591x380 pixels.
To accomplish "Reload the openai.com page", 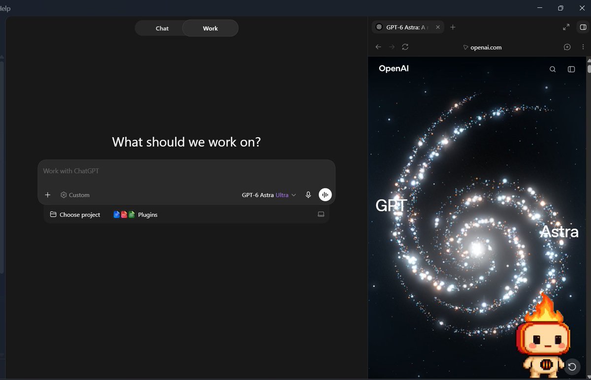I will point(405,47).
